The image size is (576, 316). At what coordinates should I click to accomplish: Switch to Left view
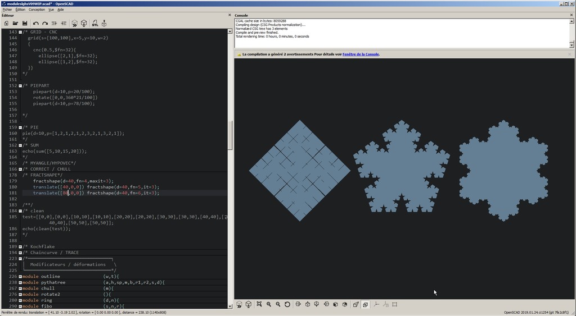[x=326, y=304]
